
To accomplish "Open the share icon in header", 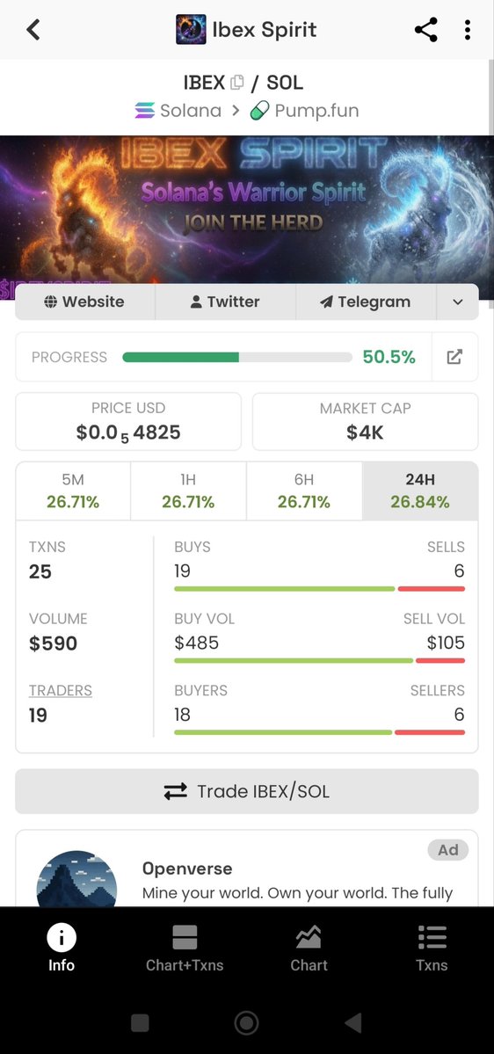I will click(x=425, y=30).
